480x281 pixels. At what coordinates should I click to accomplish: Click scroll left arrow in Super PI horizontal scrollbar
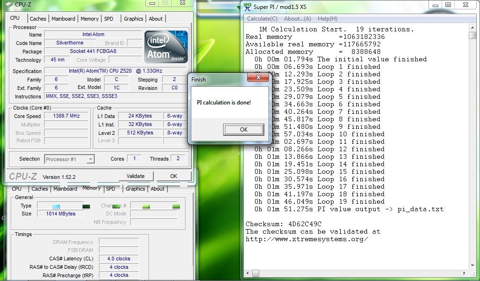click(x=248, y=273)
